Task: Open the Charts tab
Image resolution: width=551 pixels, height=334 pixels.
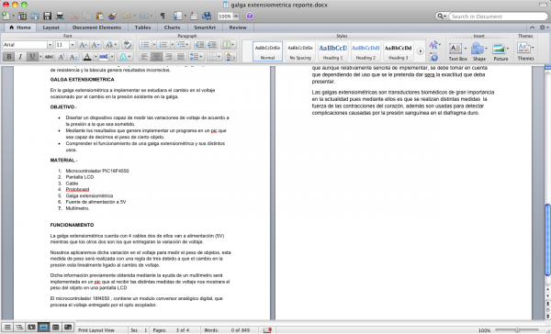Action: tap(173, 28)
